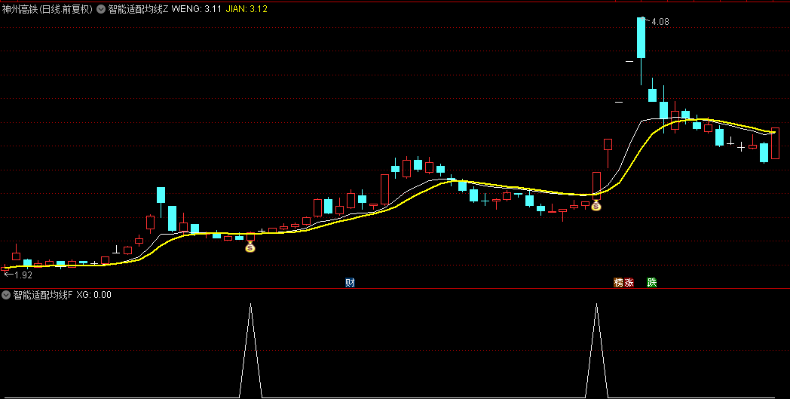Open the 榜 ranking marker

(x=618, y=283)
